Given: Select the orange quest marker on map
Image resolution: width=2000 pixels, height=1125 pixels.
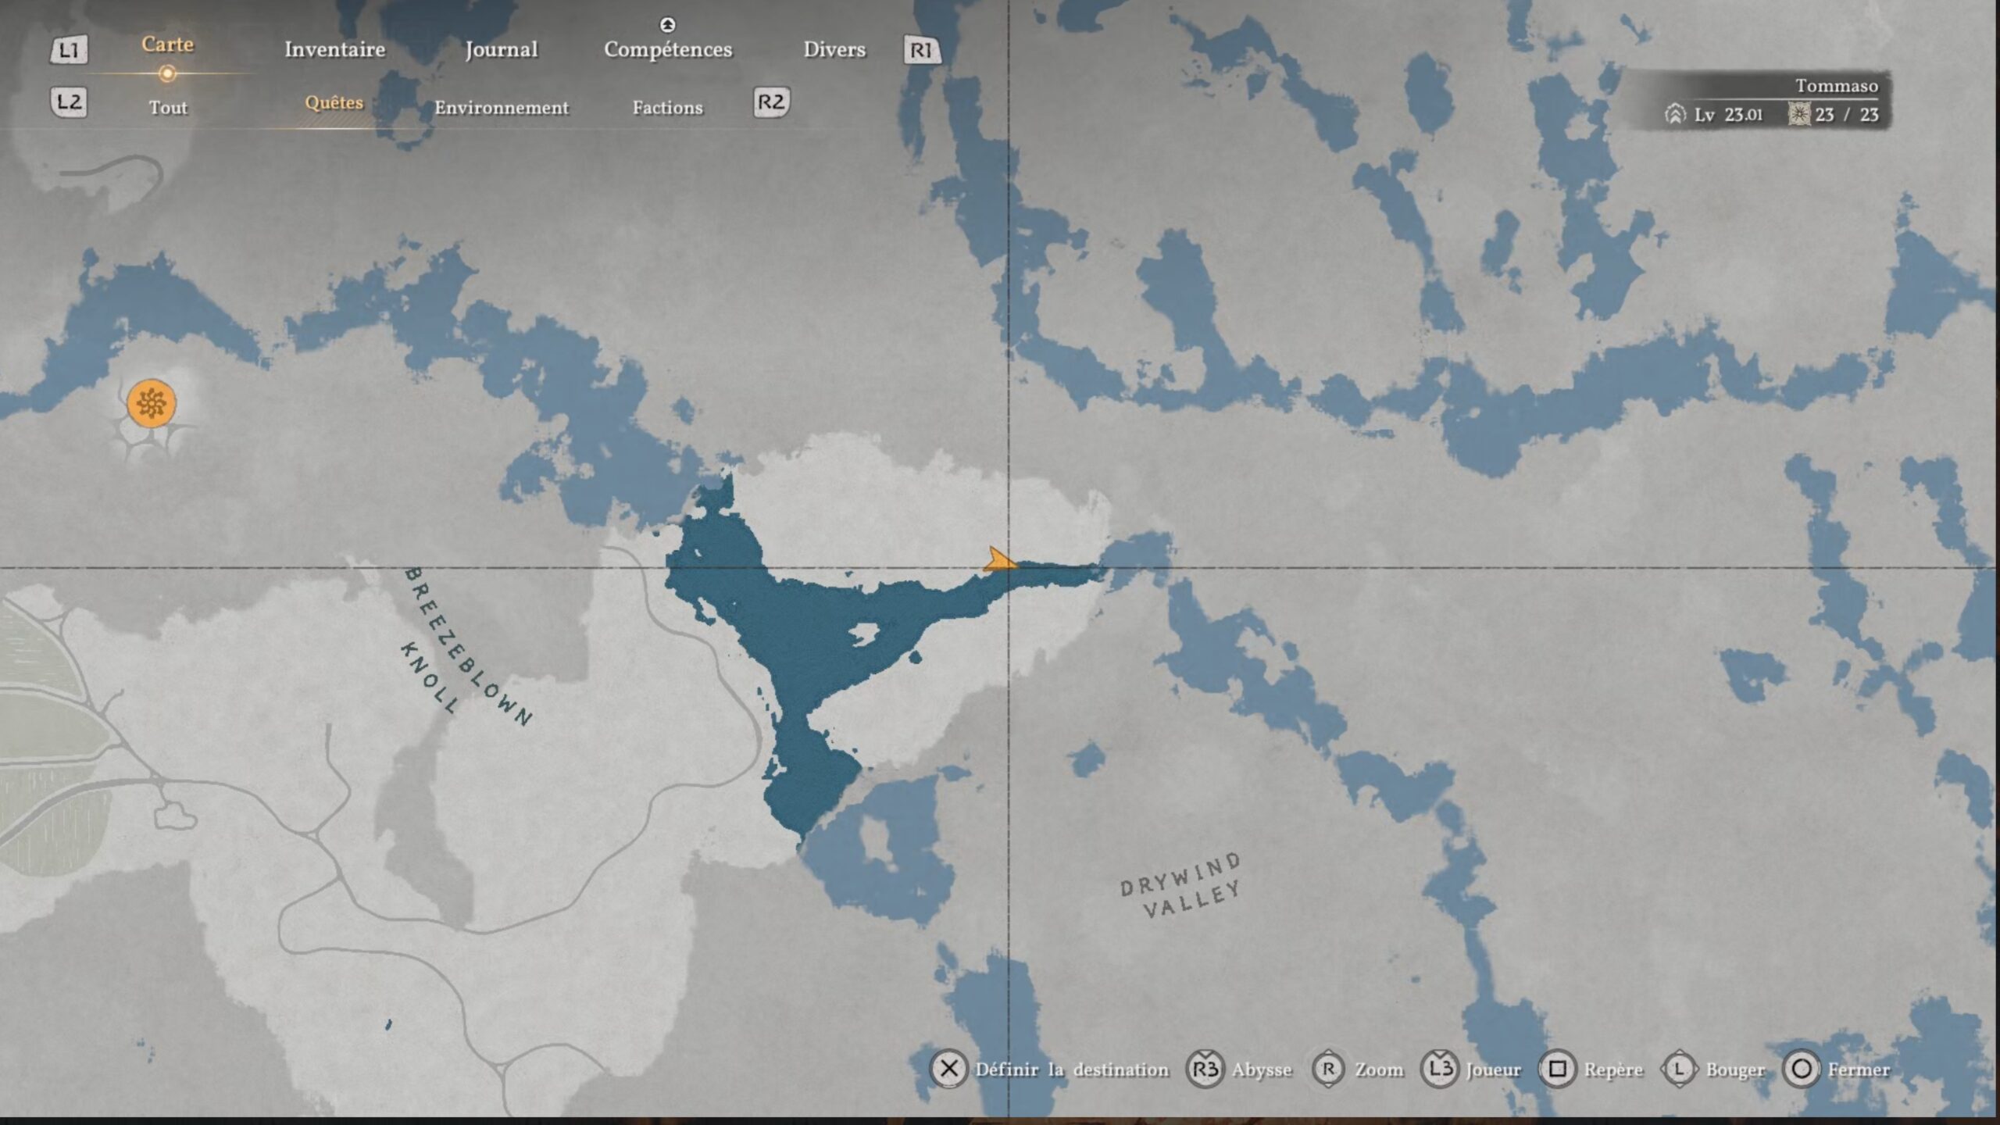Looking at the screenshot, I should point(152,403).
